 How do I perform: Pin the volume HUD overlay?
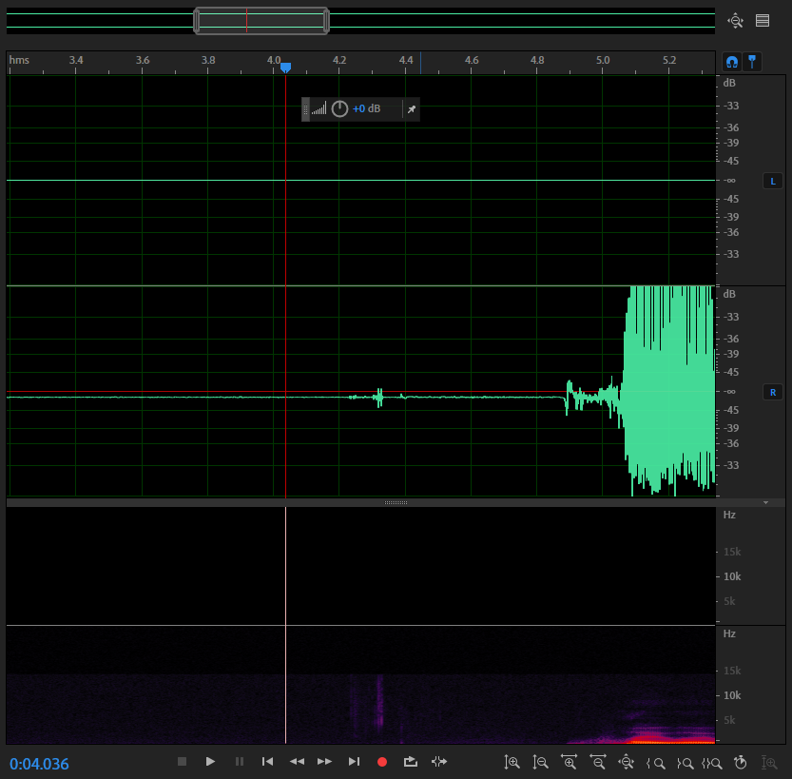412,109
